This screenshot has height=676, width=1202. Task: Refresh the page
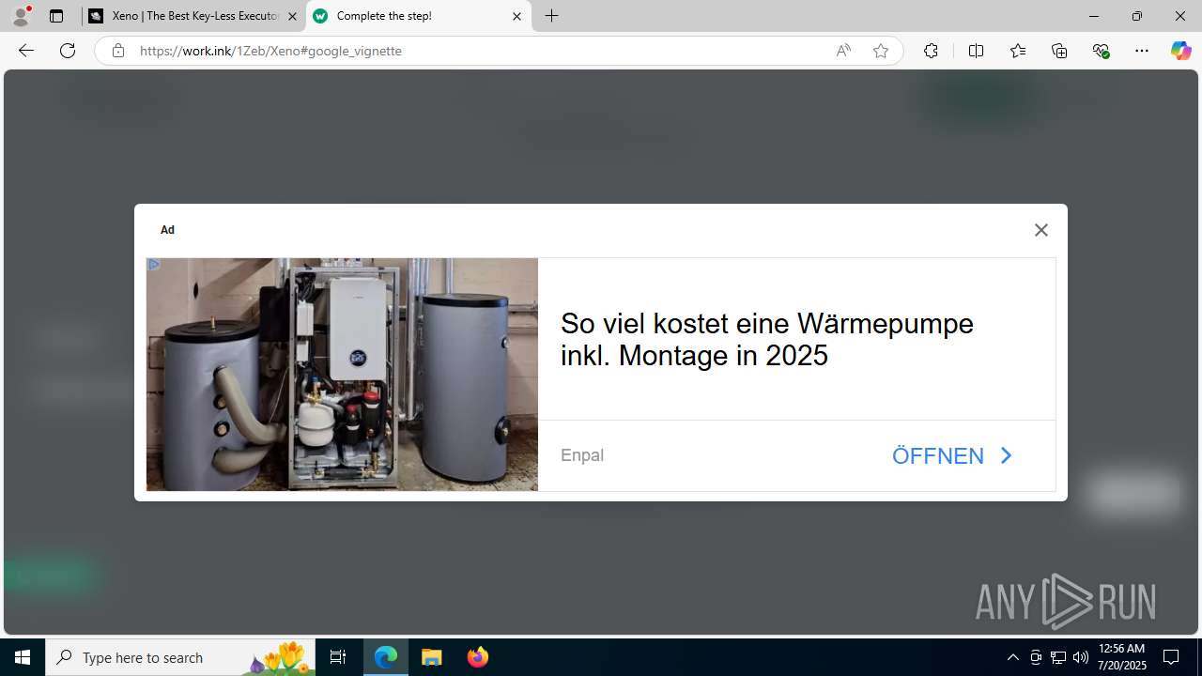[x=68, y=51]
